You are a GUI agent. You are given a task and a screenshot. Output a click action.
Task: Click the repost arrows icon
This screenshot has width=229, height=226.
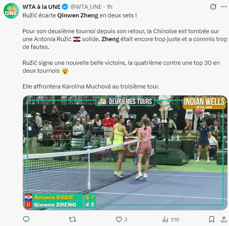tap(72, 219)
